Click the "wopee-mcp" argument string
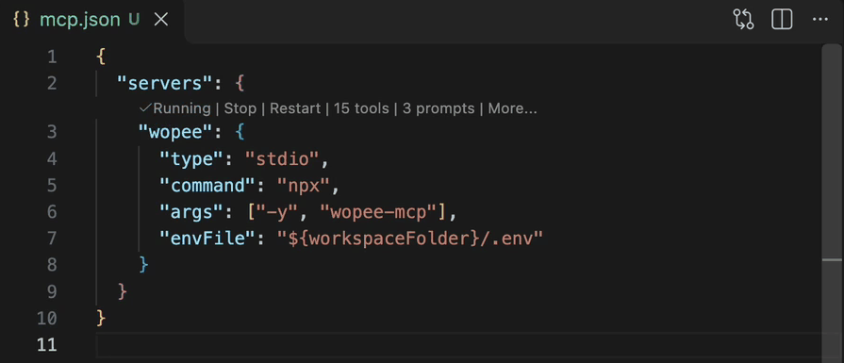Screen dimensions: 844x363 click(377, 212)
